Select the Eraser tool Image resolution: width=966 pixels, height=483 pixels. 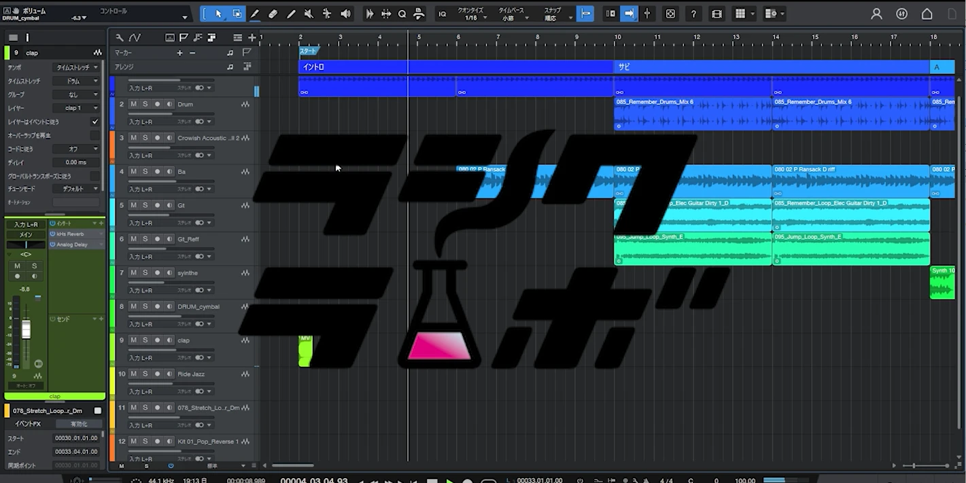273,14
